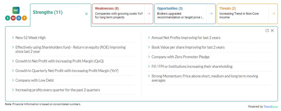
Task: Click the green MC logo icon
Action: [x=16, y=10]
